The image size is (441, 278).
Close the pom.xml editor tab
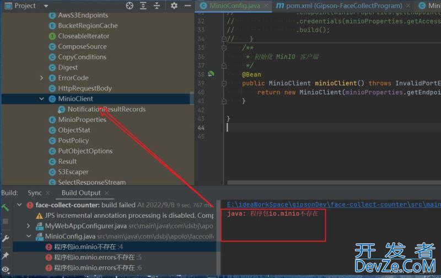point(408,6)
